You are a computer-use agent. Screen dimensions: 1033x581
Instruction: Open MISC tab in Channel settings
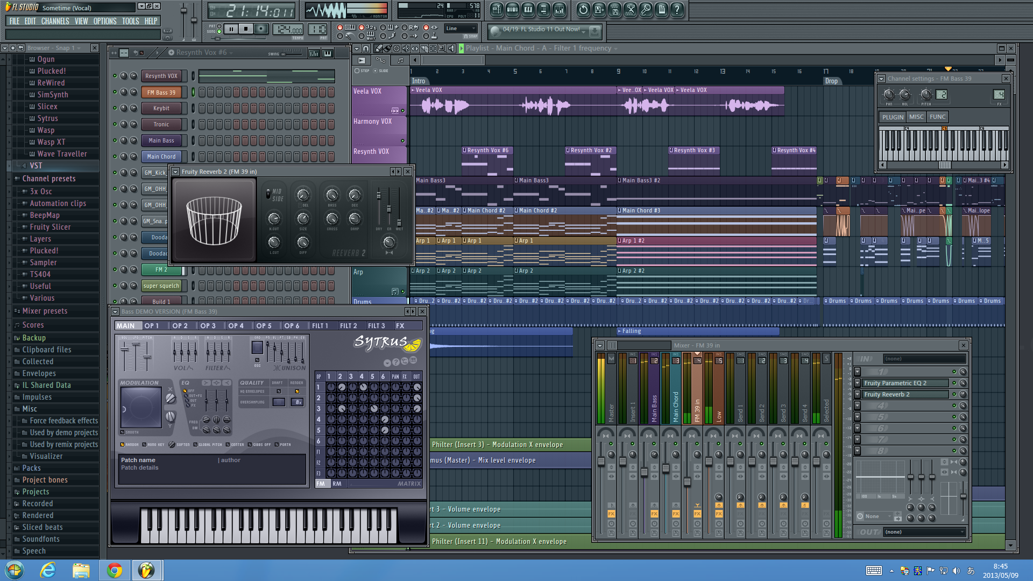coord(916,117)
